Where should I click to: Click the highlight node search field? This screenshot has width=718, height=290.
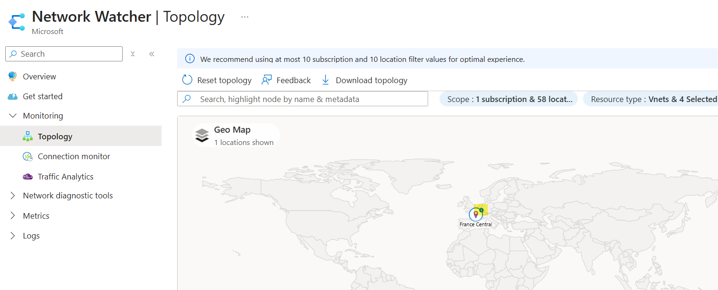coord(303,99)
